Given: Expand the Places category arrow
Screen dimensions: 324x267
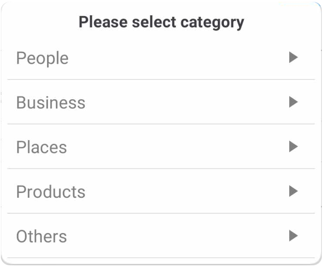Looking at the screenshot, I should tap(293, 147).
